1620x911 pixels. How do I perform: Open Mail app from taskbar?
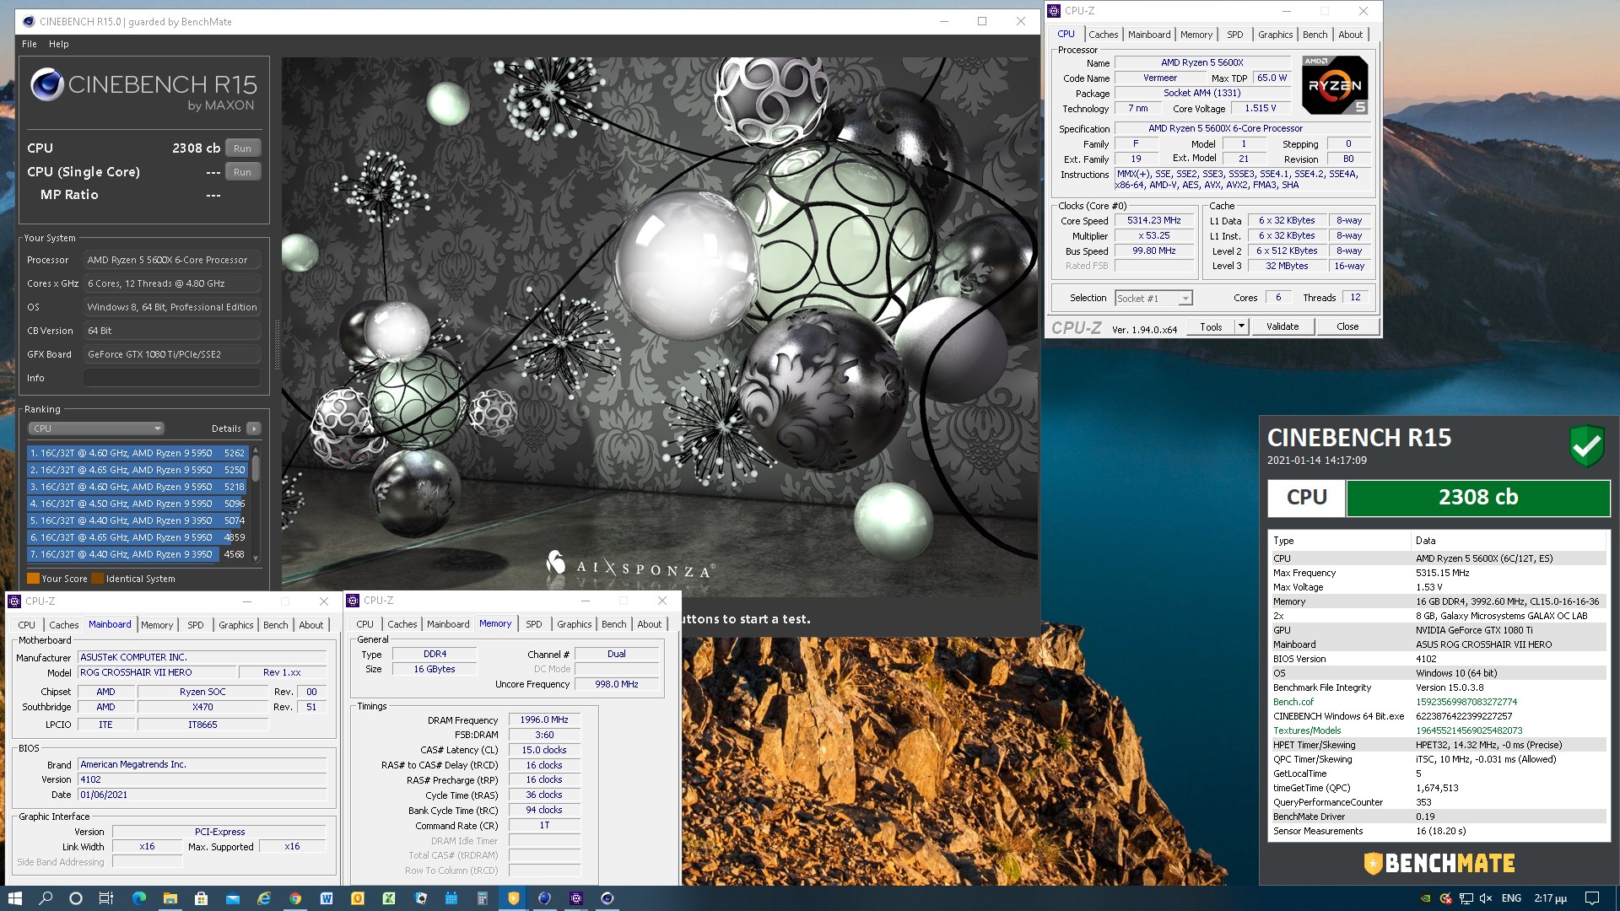(x=233, y=898)
